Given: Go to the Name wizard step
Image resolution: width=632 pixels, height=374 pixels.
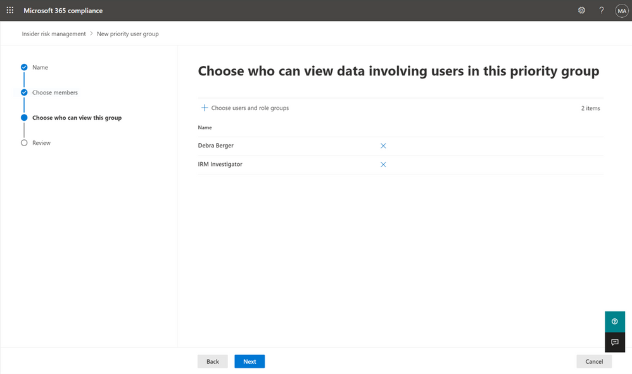Looking at the screenshot, I should (40, 67).
